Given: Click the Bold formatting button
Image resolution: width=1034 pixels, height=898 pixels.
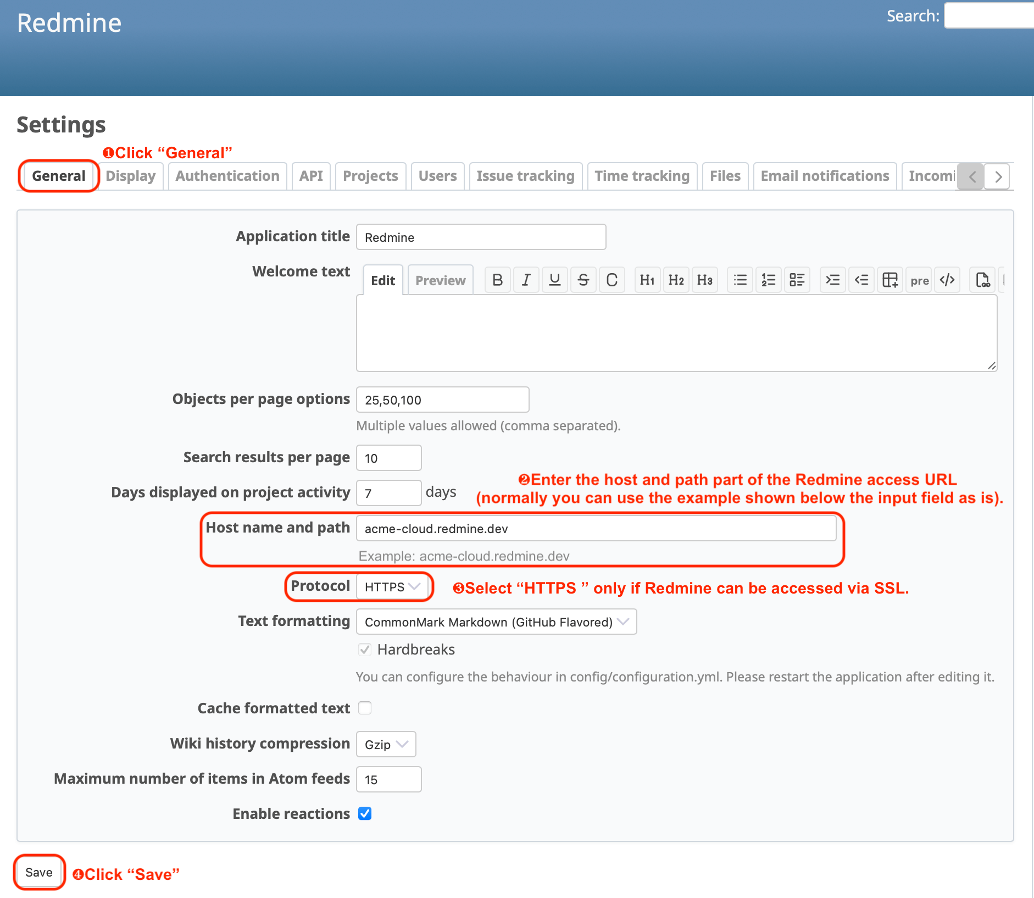Looking at the screenshot, I should pos(497,280).
